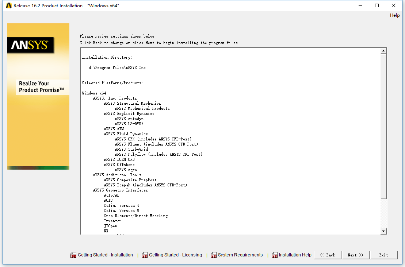The width and height of the screenshot is (405, 267).
Task: Click the 'Realize Your Product Promise' slogan
Action: pos(41,87)
